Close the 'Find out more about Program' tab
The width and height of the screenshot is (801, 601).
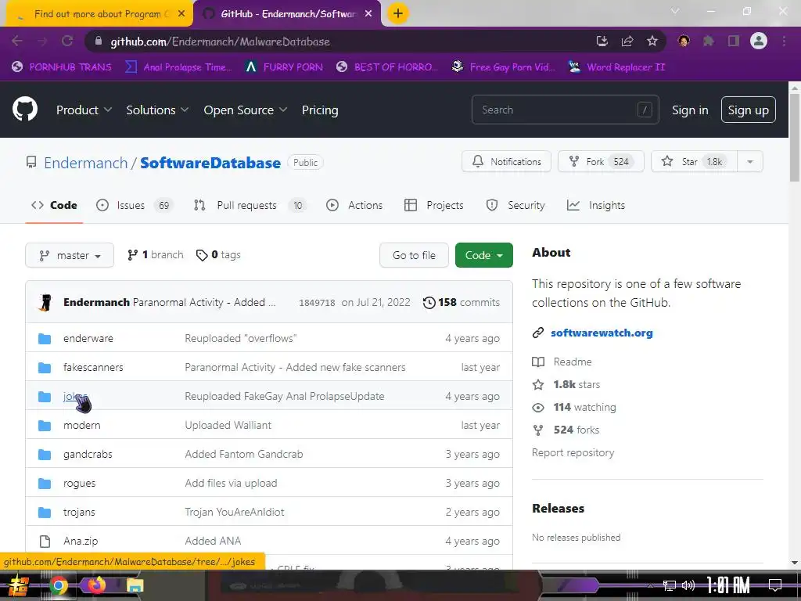click(181, 14)
